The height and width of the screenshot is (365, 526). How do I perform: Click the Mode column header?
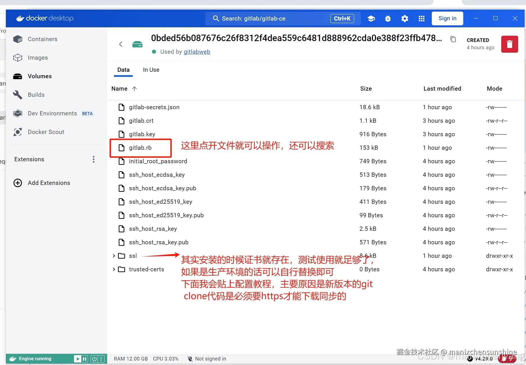[x=494, y=89]
